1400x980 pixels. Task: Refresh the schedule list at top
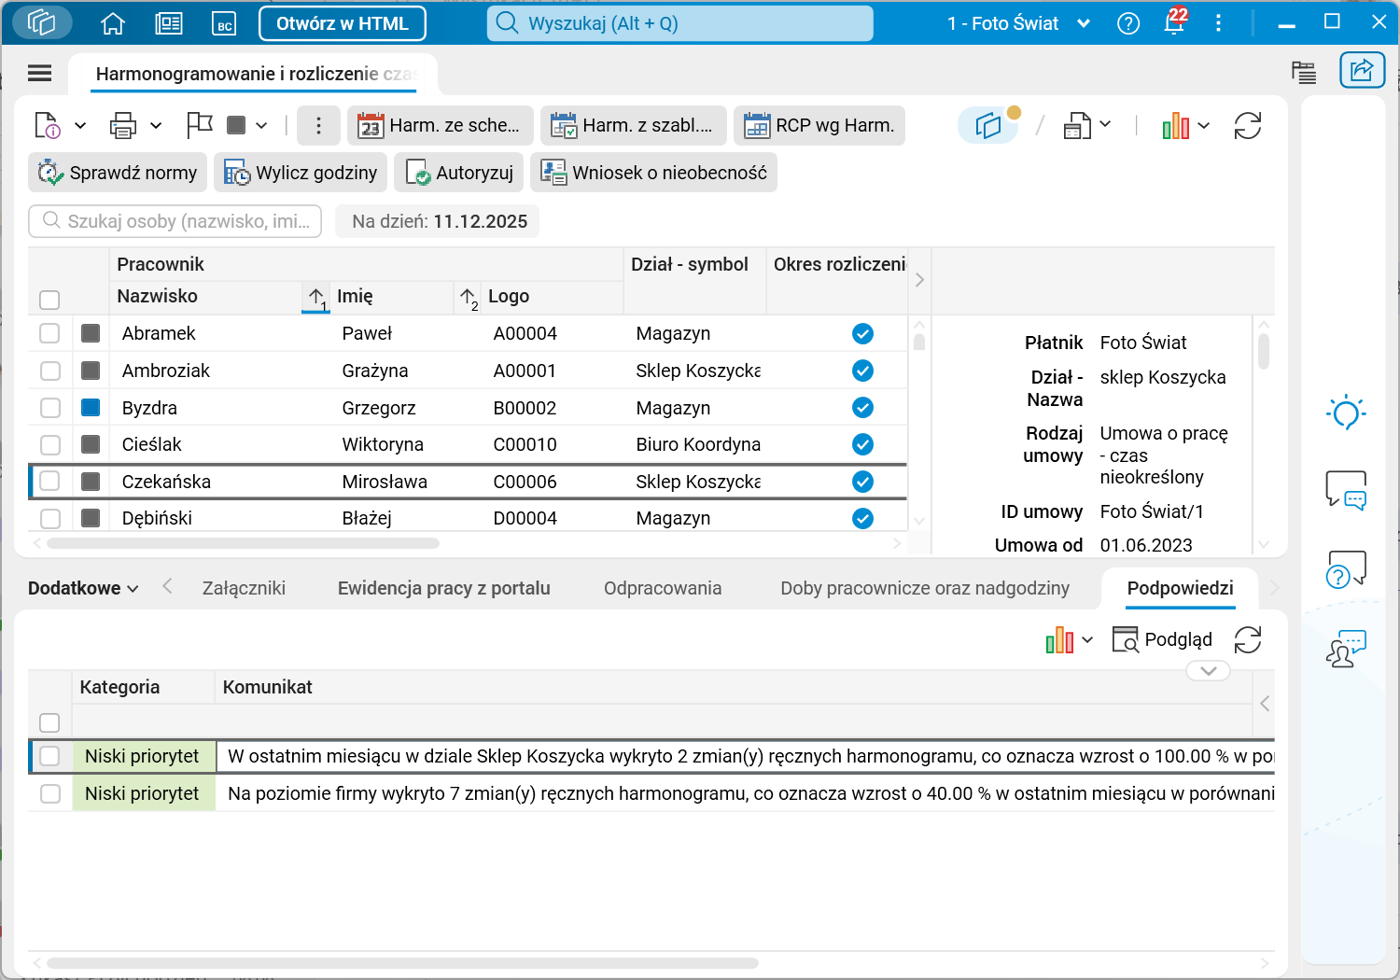[x=1248, y=125]
